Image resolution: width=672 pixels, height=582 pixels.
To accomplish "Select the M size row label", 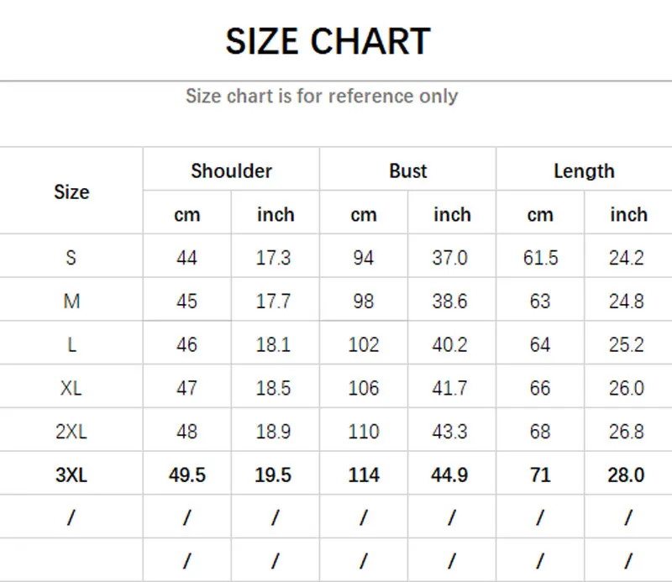I will click(71, 301).
